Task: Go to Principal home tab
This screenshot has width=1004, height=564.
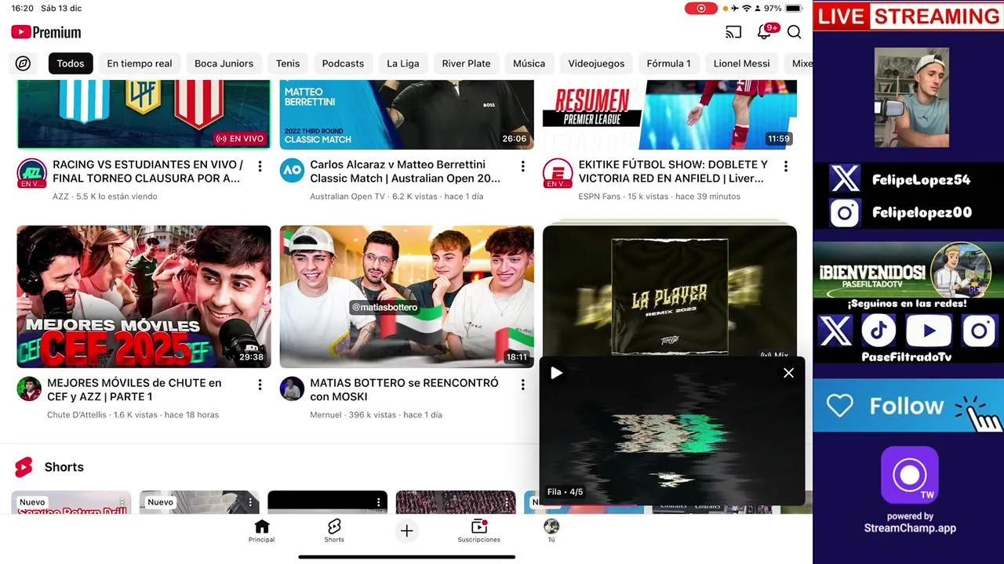Action: [262, 530]
